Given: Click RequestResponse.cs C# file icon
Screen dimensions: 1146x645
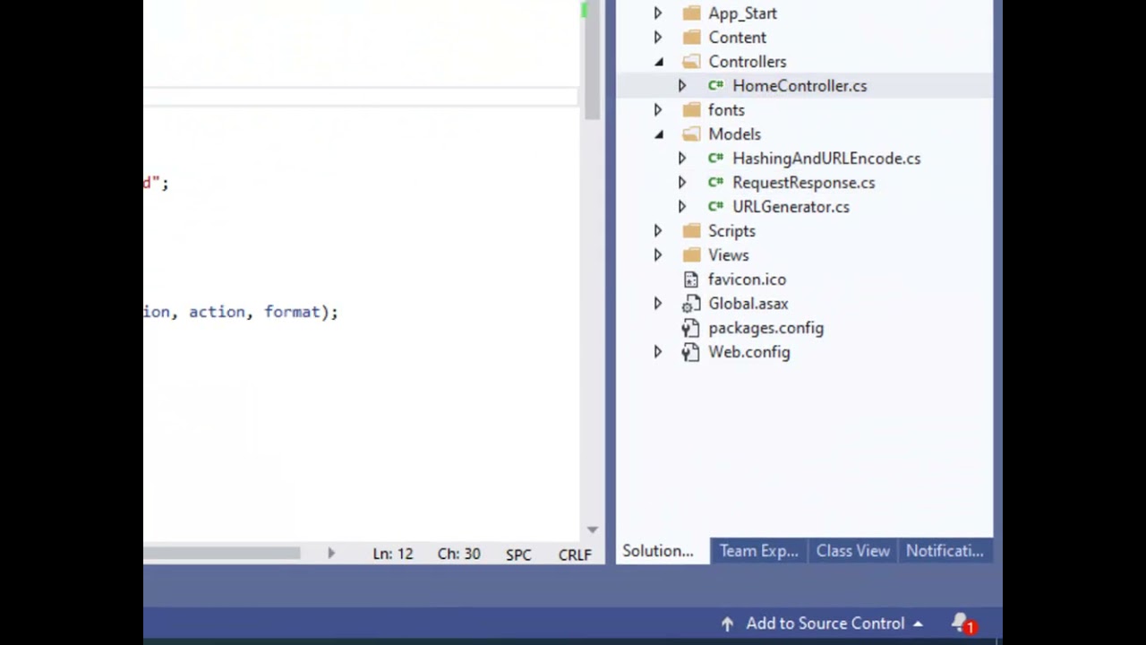Looking at the screenshot, I should pos(715,183).
